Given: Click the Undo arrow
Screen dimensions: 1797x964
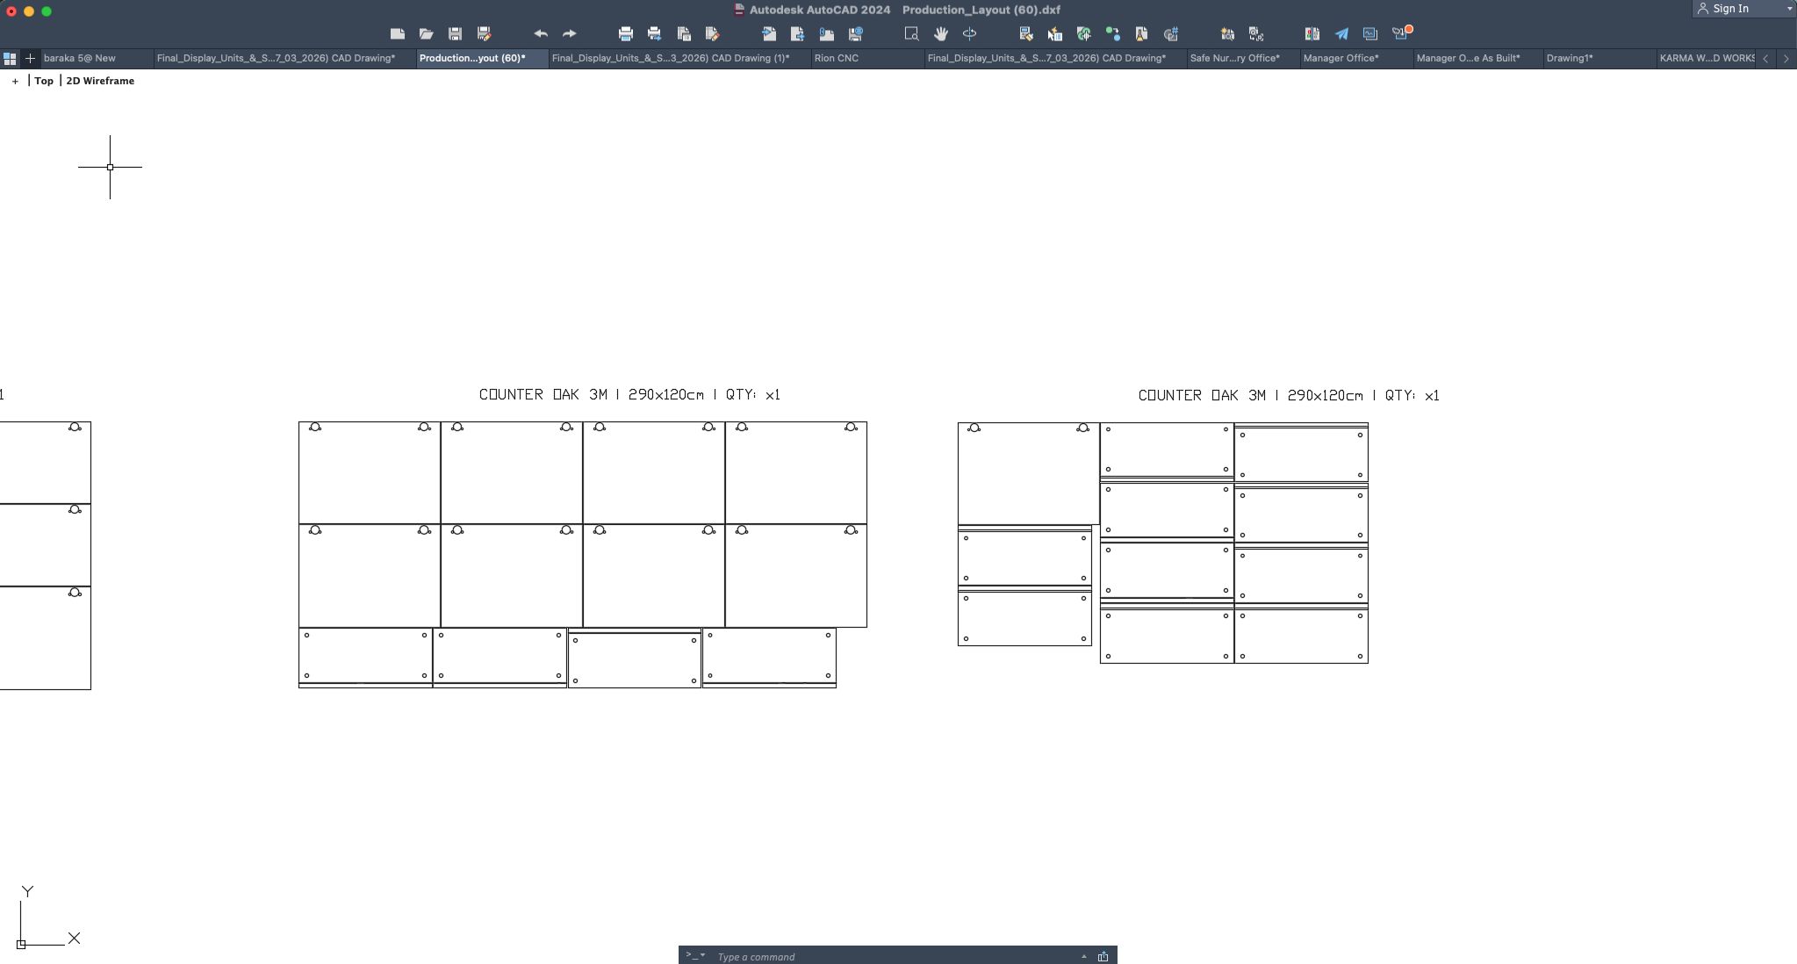Looking at the screenshot, I should [541, 34].
